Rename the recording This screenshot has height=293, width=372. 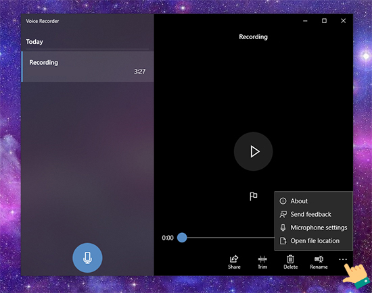[319, 262]
